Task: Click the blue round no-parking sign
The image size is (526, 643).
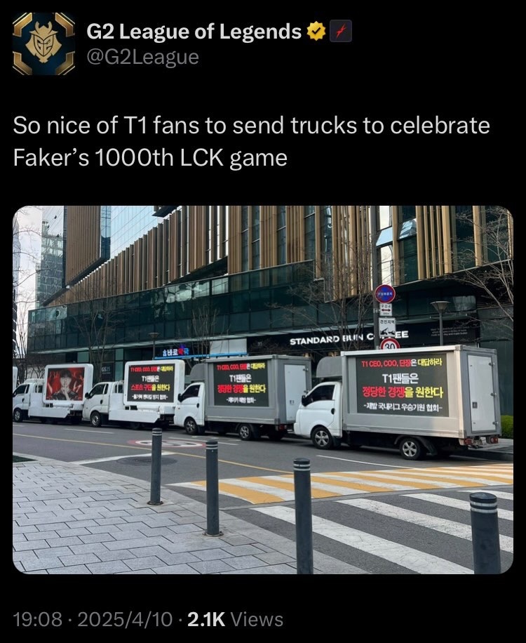Action: click(x=384, y=293)
